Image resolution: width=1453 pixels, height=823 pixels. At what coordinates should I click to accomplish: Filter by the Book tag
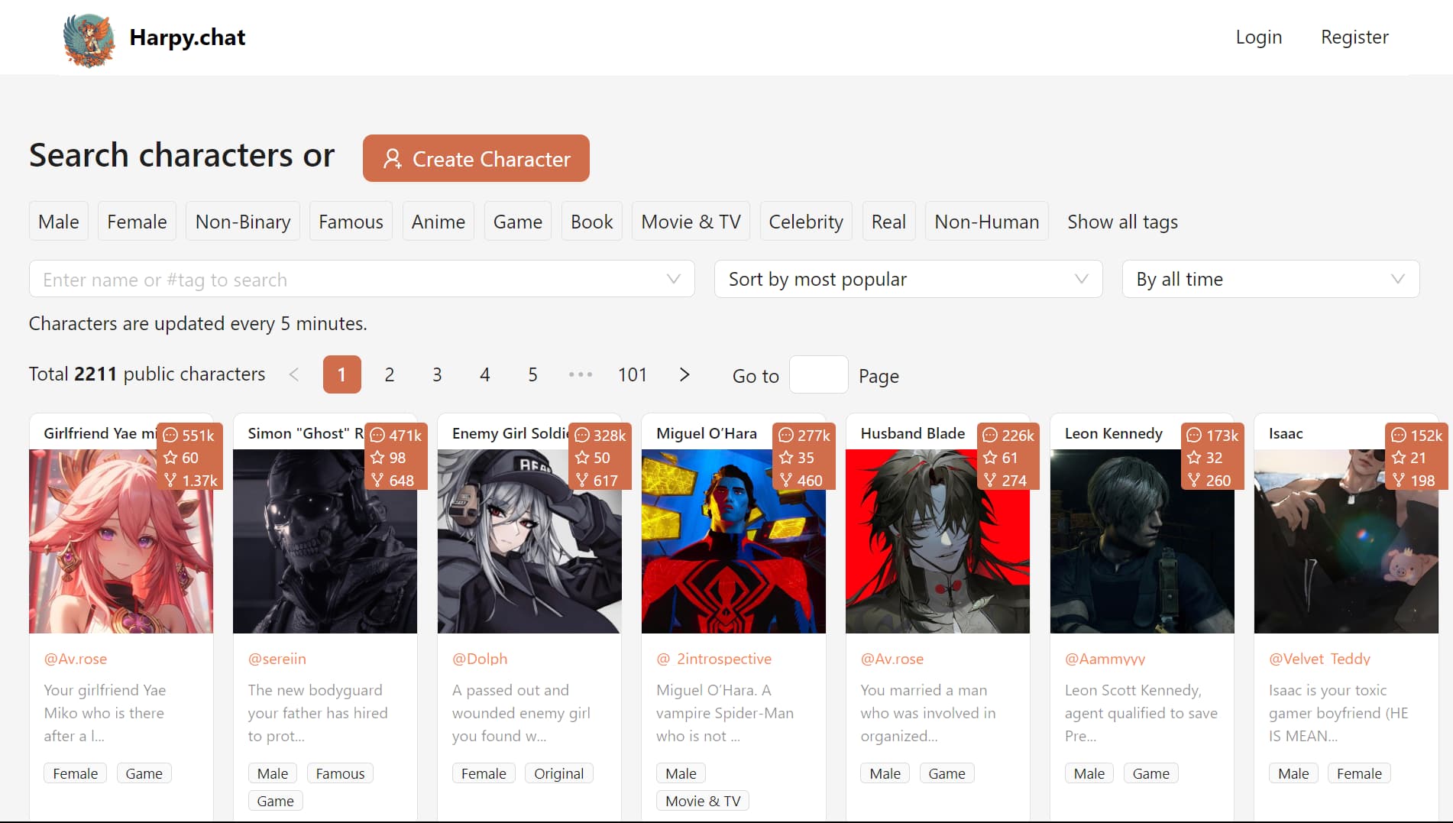tap(592, 222)
